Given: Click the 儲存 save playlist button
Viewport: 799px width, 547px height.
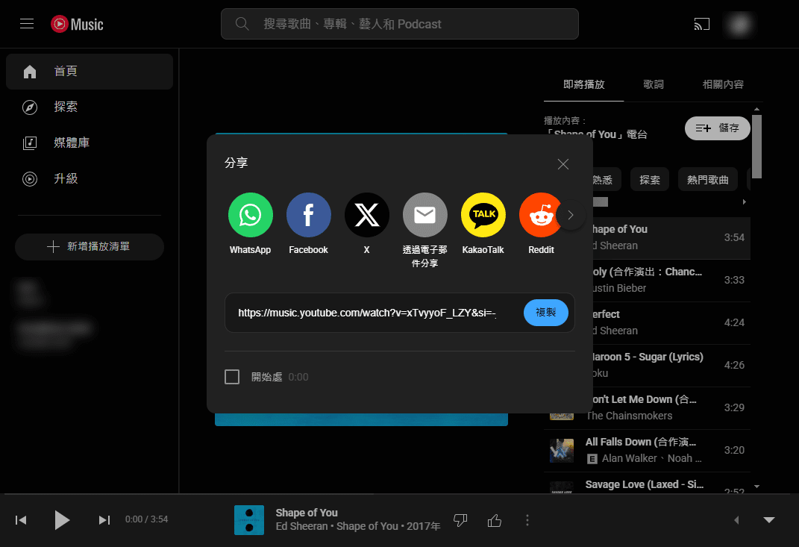Looking at the screenshot, I should point(717,128).
